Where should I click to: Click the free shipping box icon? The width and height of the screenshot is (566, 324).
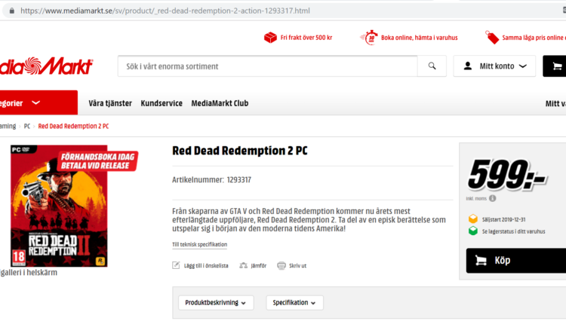tap(270, 37)
